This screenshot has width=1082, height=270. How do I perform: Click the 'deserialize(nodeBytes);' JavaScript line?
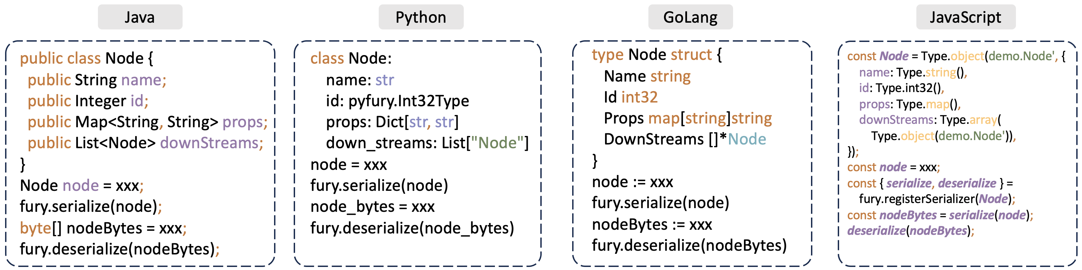[910, 231]
